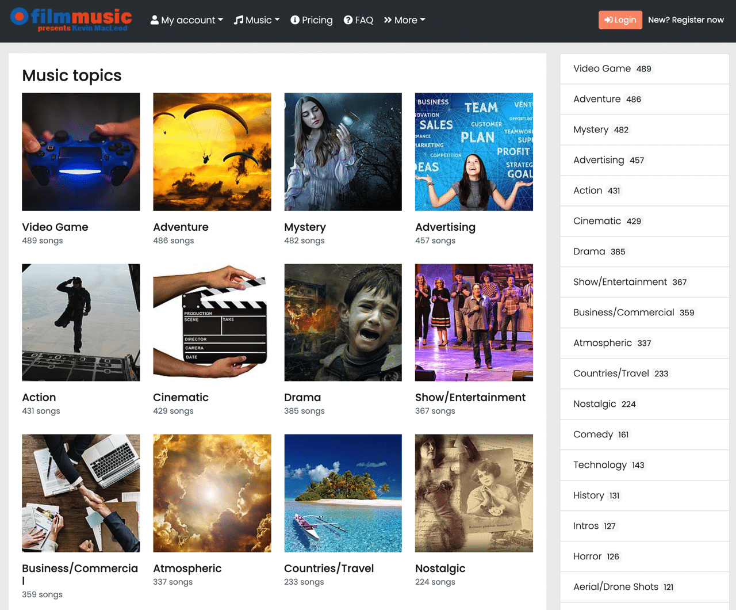This screenshot has height=610, width=736.
Task: Select Advertising 457 in the sidebar list
Action: (645, 160)
